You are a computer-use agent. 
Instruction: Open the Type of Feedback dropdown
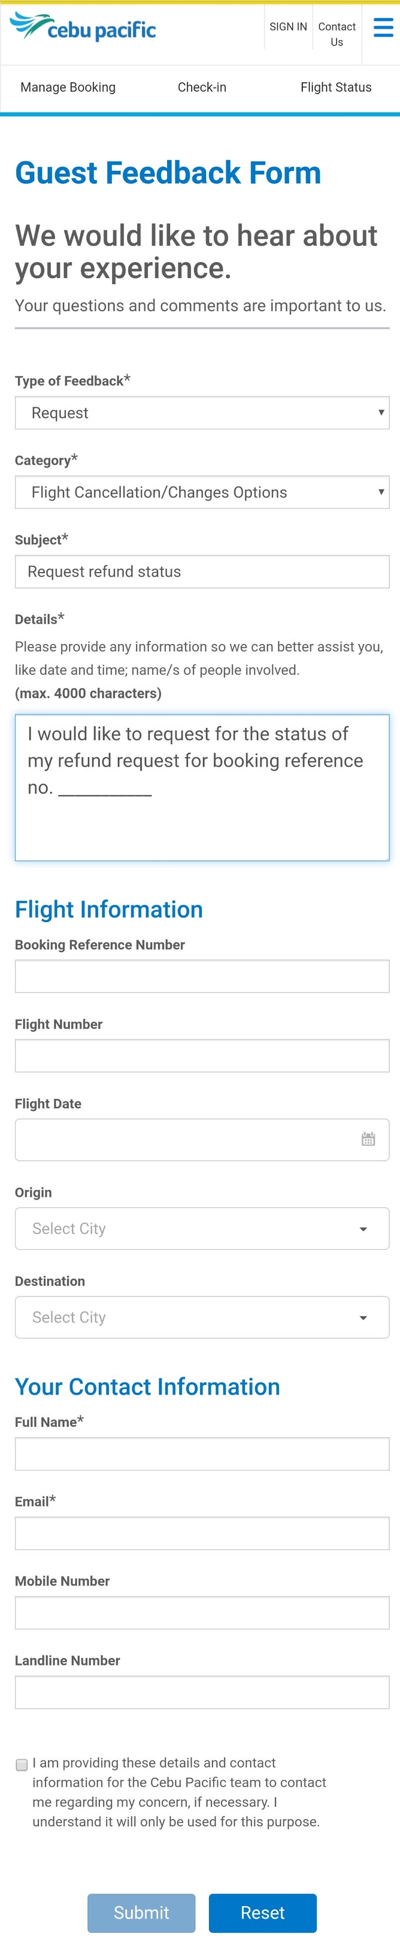click(x=201, y=412)
